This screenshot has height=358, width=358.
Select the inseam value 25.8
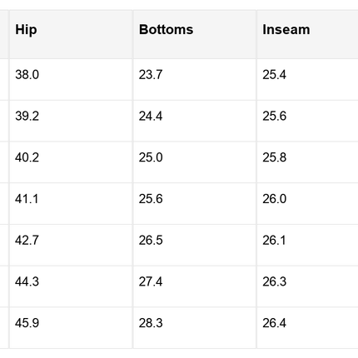pyautogui.click(x=275, y=157)
